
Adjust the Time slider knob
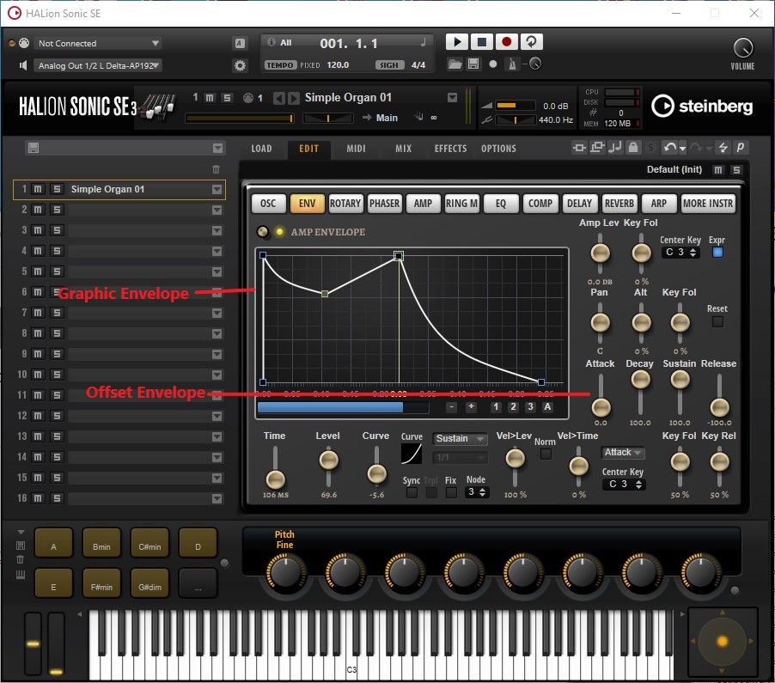click(x=275, y=479)
